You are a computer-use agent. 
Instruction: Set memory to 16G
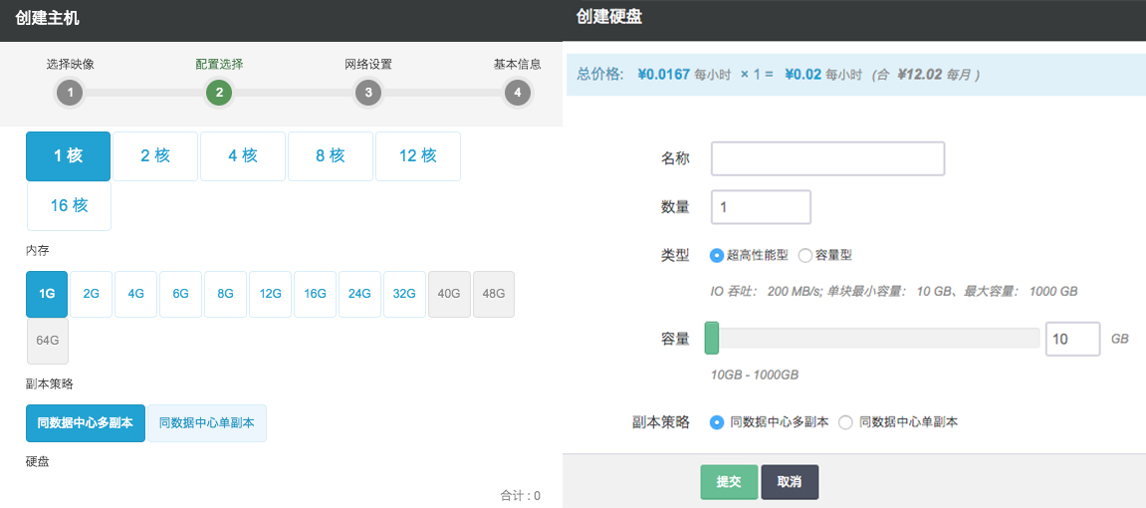(x=315, y=294)
